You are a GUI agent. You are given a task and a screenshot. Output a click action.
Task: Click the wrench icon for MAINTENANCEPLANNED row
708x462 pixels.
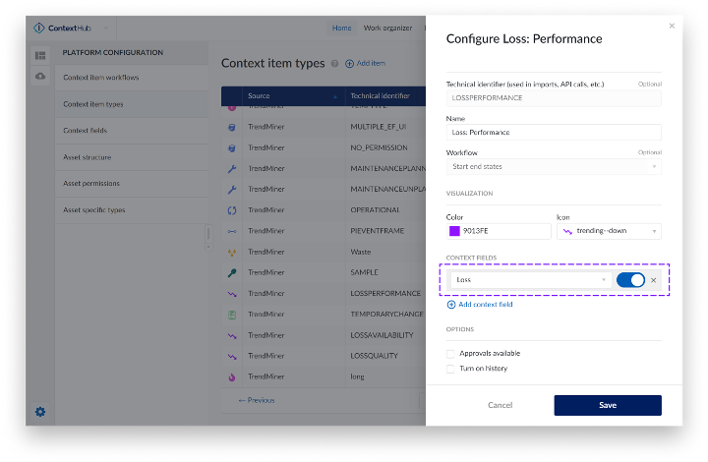[x=232, y=168]
